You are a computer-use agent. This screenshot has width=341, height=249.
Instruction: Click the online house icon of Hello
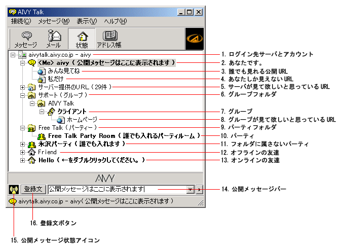coord(32,160)
